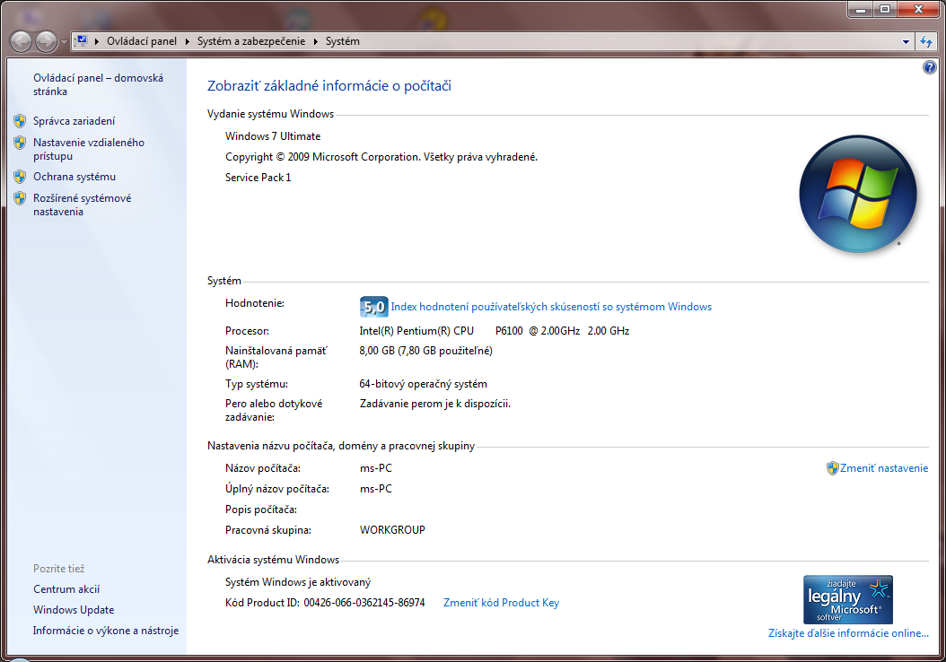Click Zadávanie perom je k dispozícii text
Image resolution: width=946 pixels, height=662 pixels.
(x=435, y=404)
